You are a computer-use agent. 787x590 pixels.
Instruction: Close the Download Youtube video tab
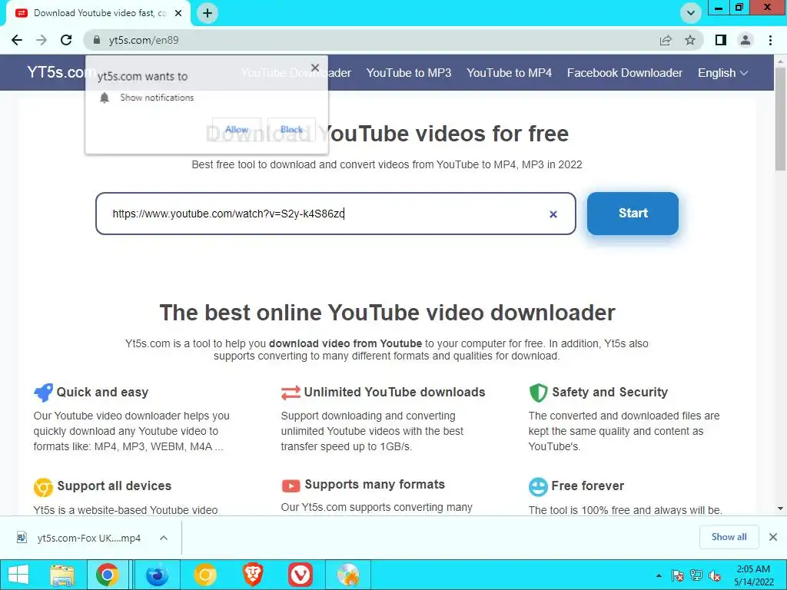(178, 13)
